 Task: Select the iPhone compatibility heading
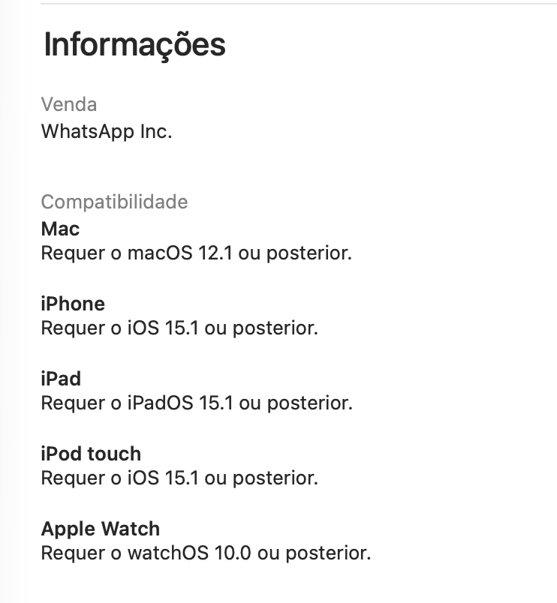pyautogui.click(x=73, y=304)
